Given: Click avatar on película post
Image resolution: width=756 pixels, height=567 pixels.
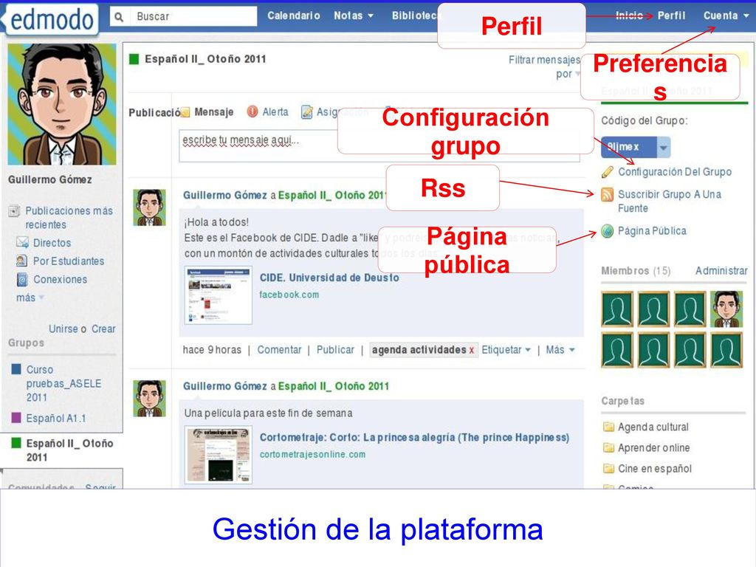Looking at the screenshot, I should click(x=149, y=398).
